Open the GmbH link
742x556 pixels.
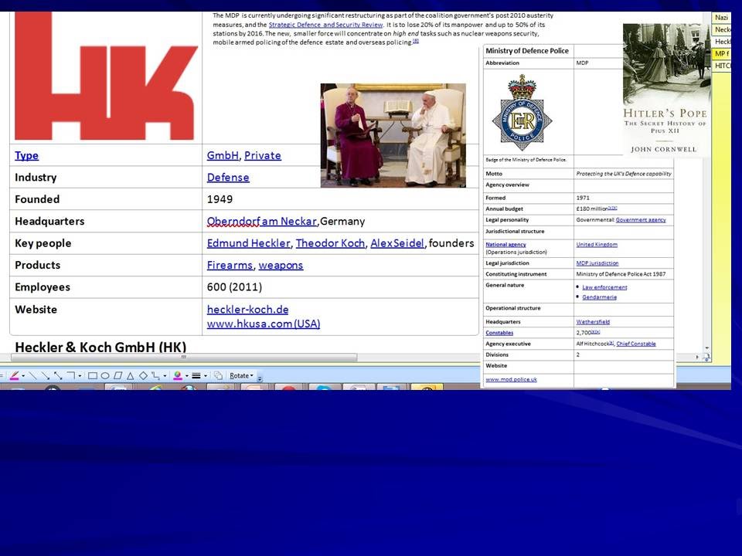(x=223, y=155)
